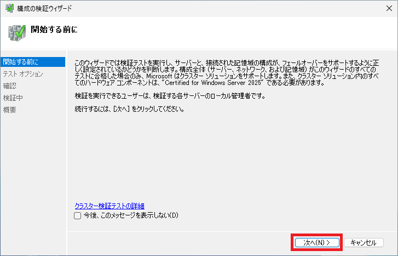Select the 確認 step in sidebar
Screen dimensions: 398x256
(10, 86)
